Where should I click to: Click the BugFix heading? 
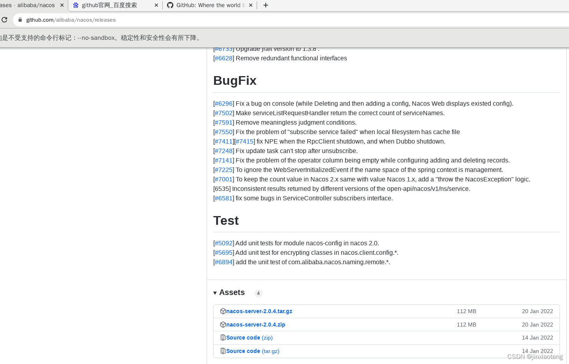[235, 80]
